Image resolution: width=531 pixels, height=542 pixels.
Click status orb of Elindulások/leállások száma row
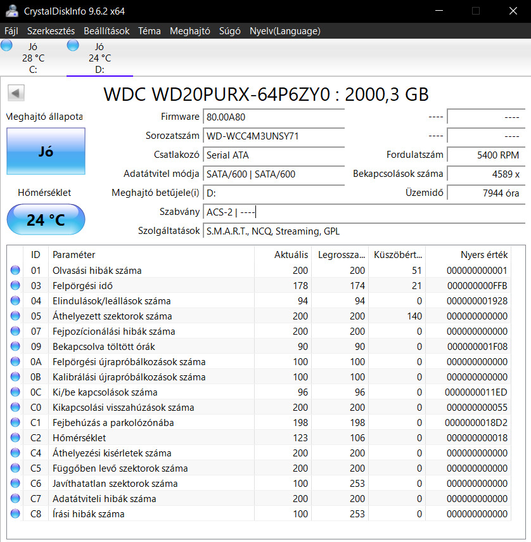point(15,300)
